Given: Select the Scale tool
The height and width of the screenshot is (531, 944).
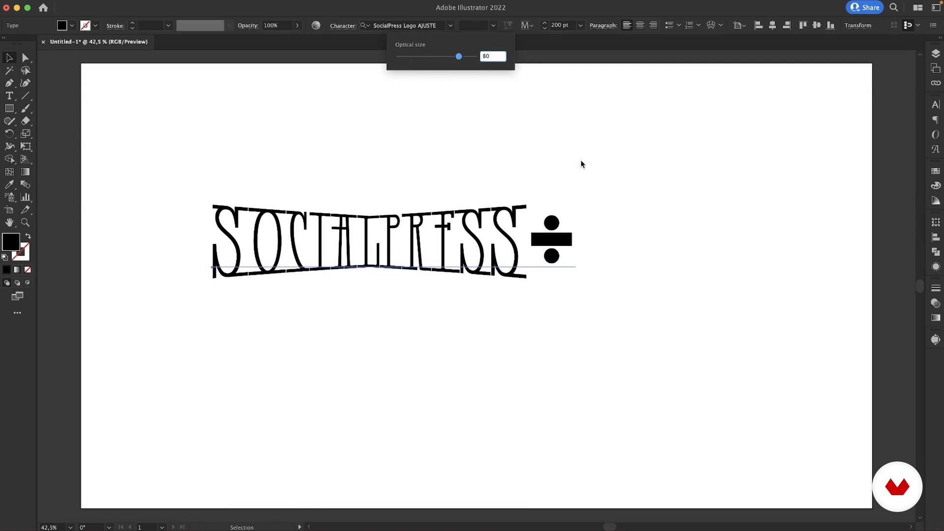Looking at the screenshot, I should [26, 134].
